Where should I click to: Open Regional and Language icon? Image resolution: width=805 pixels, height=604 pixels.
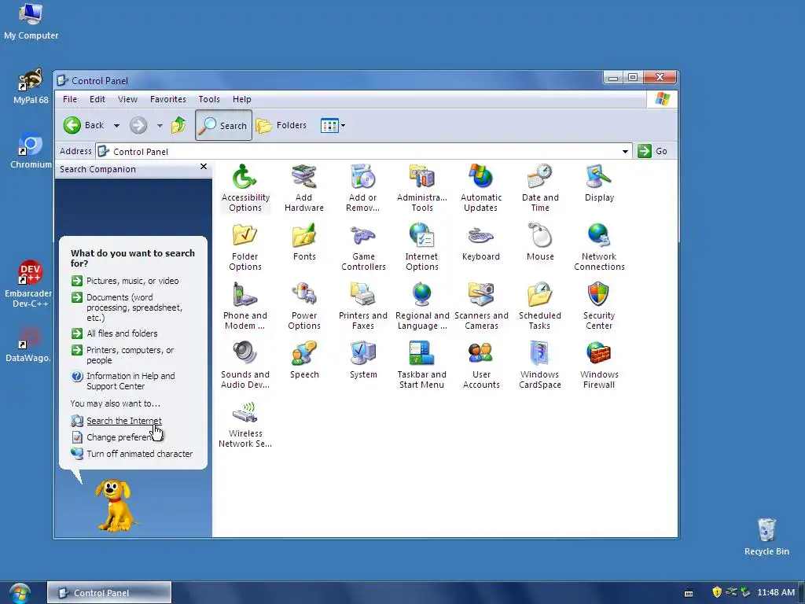pyautogui.click(x=422, y=306)
